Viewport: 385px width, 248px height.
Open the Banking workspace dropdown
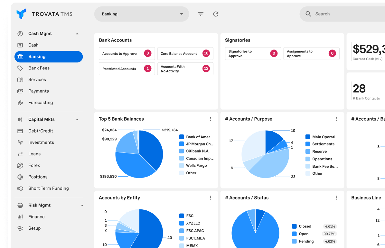point(142,14)
